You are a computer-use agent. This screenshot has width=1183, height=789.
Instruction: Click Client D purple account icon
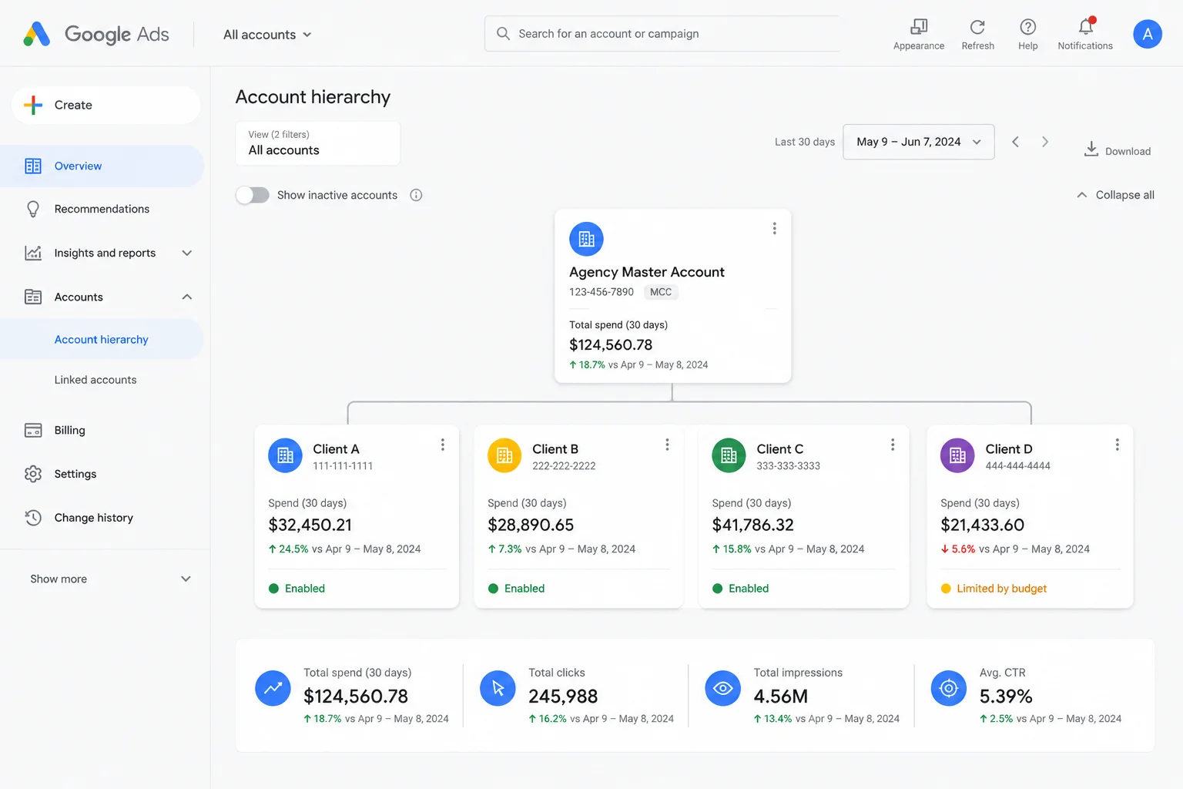[957, 455]
